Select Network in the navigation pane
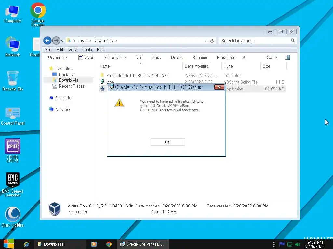Viewport: 333px width, 249px height. [x=63, y=109]
